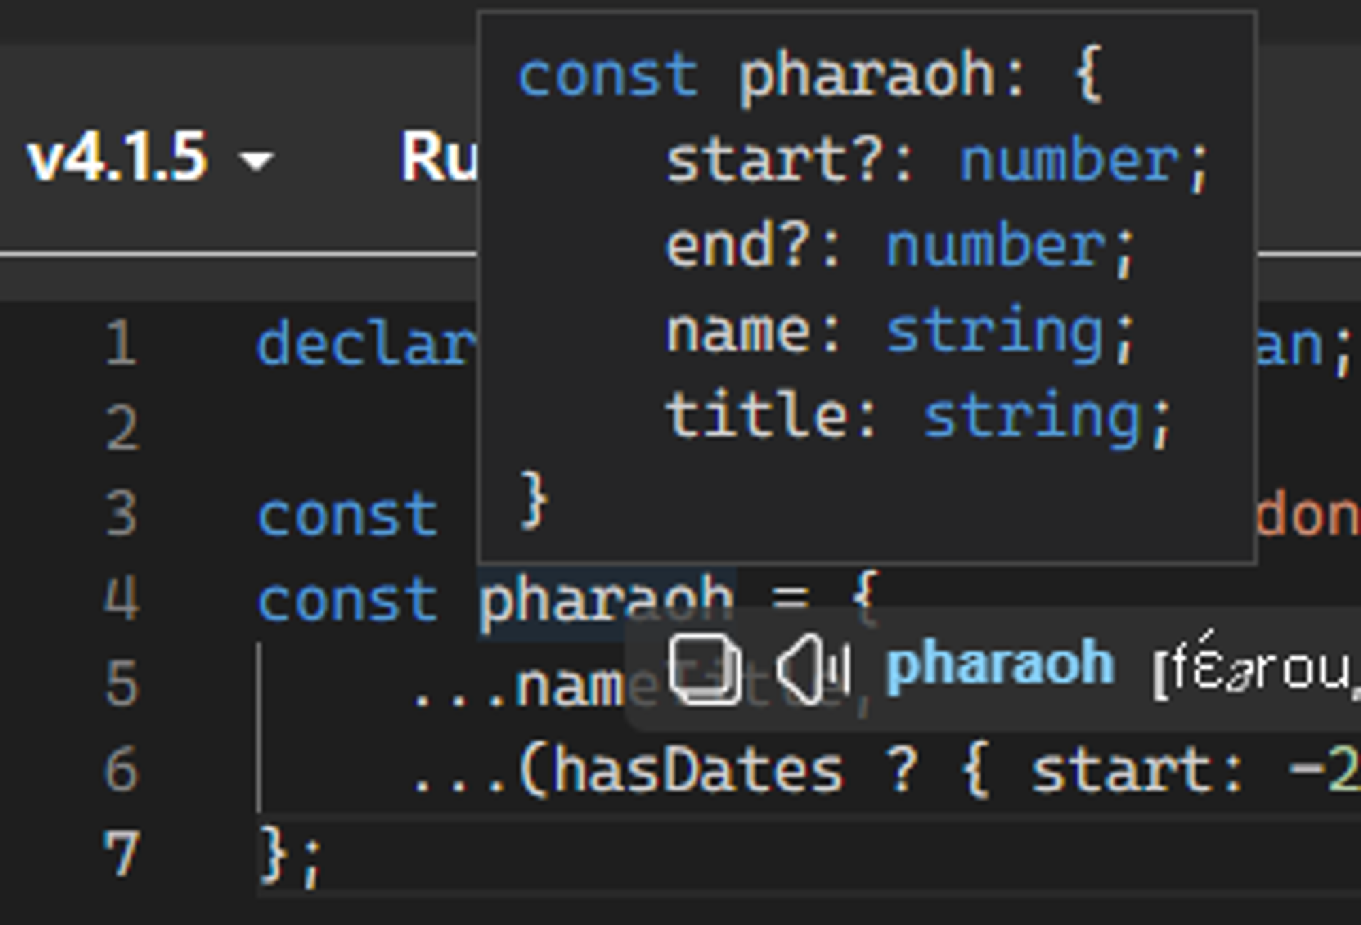The image size is (1361, 925).
Task: Open the v4.1.5 version dropdown
Action: point(150,158)
